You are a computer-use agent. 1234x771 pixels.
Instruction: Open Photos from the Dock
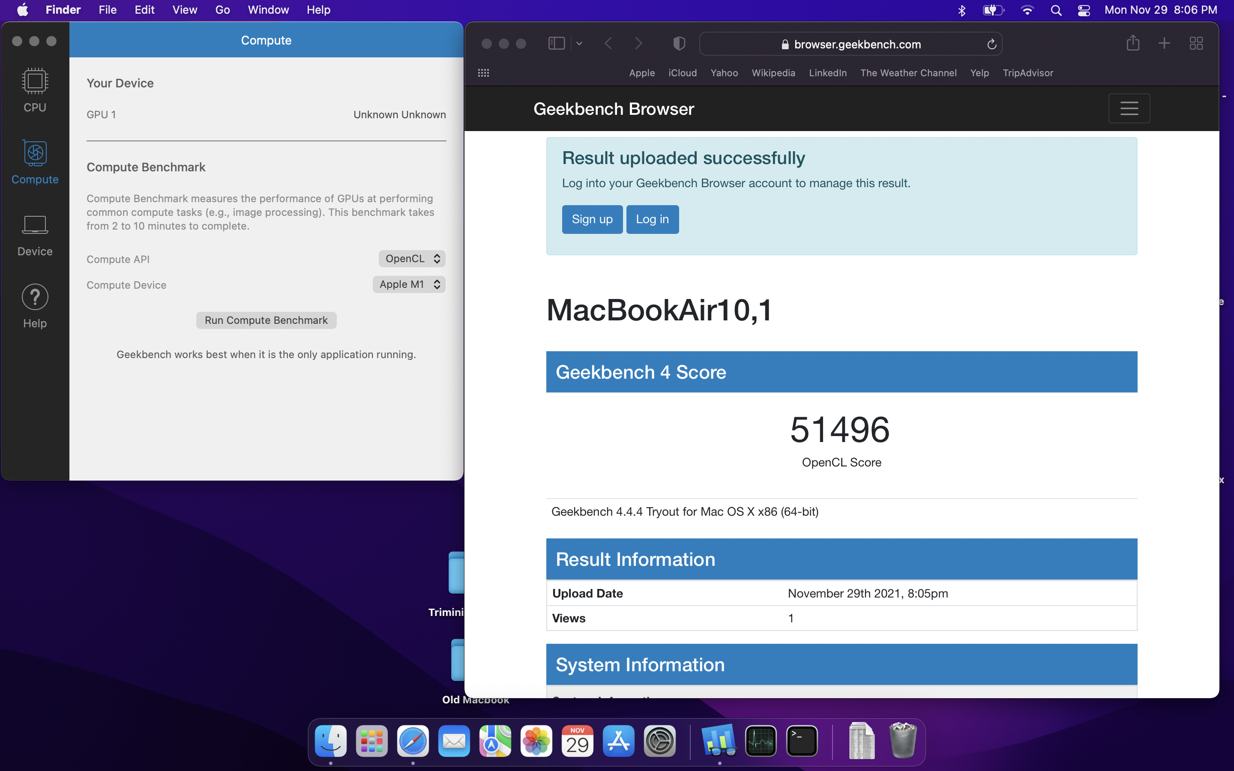[x=536, y=741]
